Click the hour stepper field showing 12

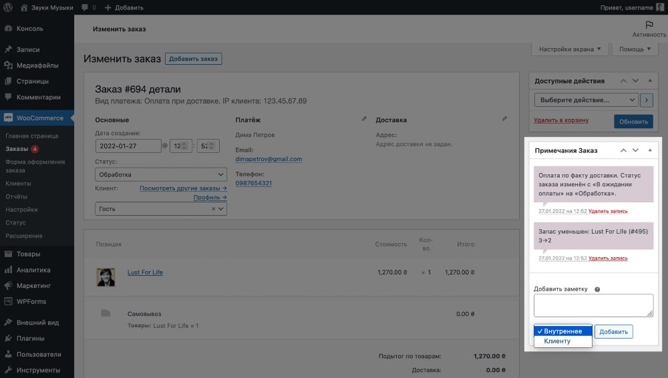pyautogui.click(x=180, y=146)
